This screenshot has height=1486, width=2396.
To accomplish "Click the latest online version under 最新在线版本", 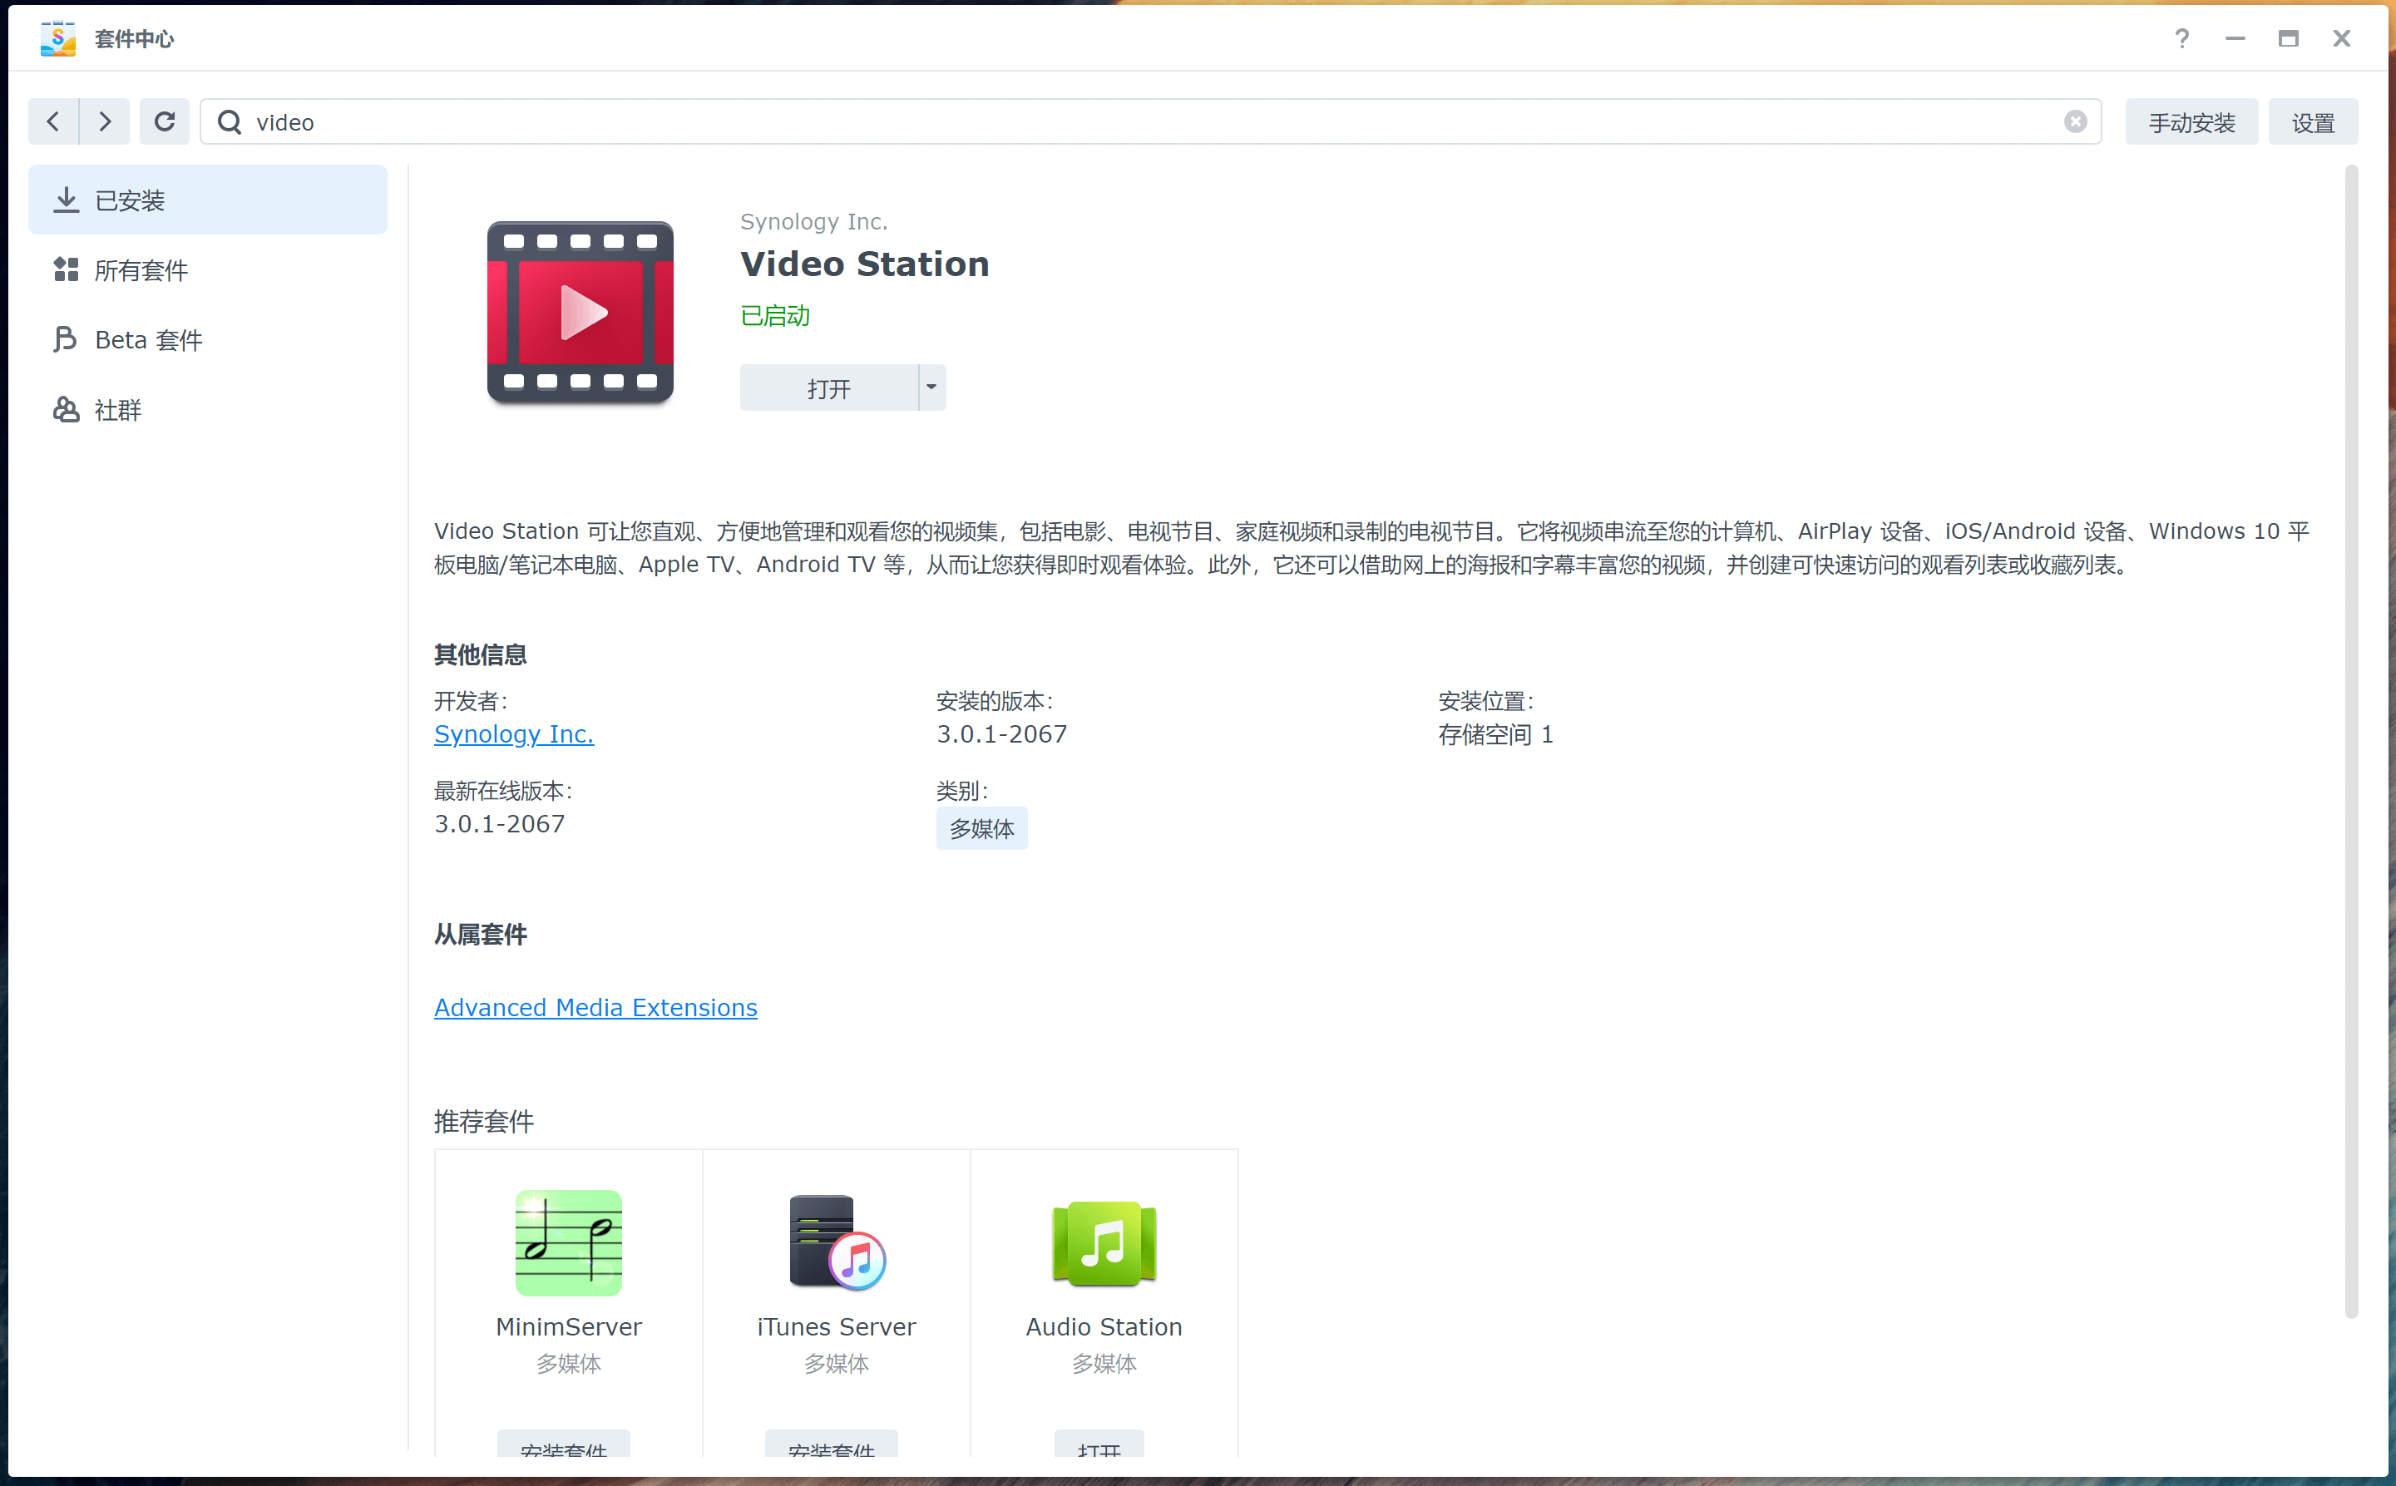I will (x=499, y=823).
